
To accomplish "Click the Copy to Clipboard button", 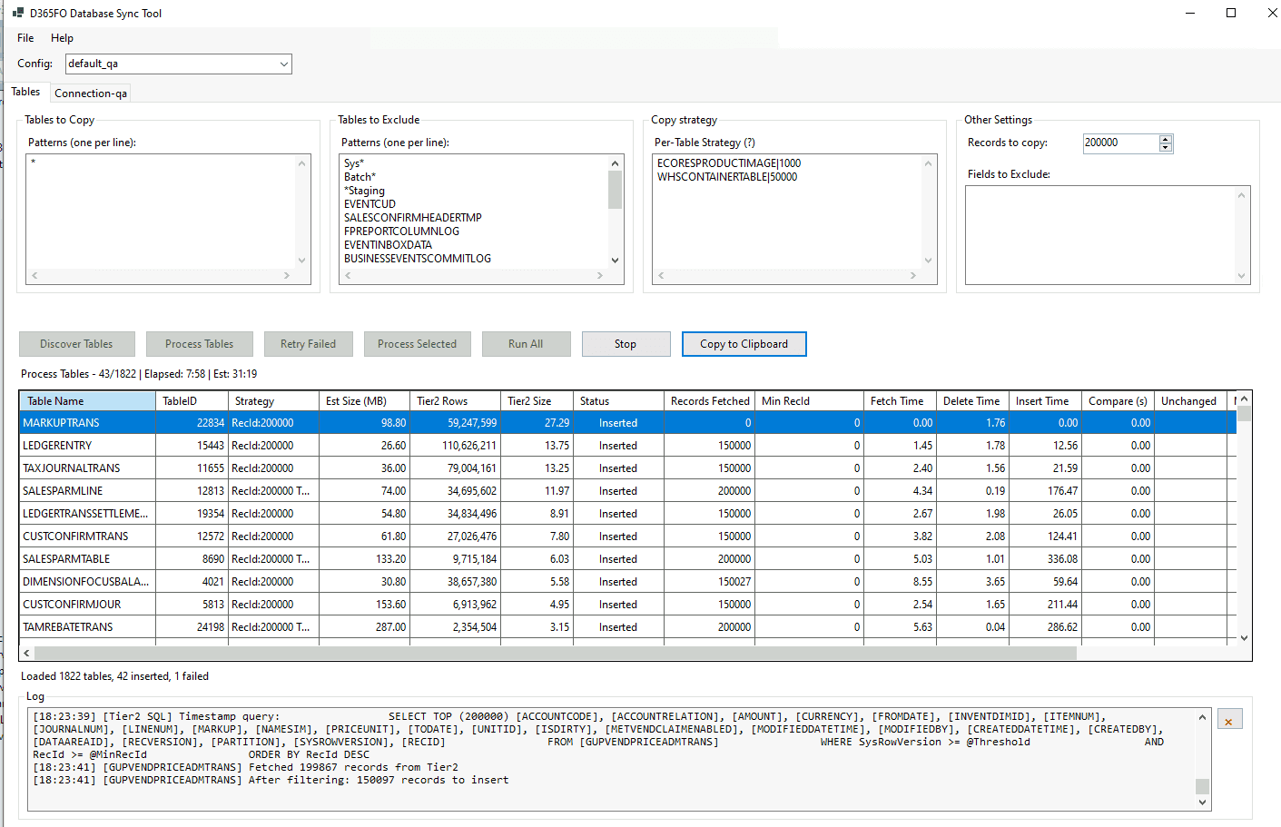I will (x=744, y=344).
